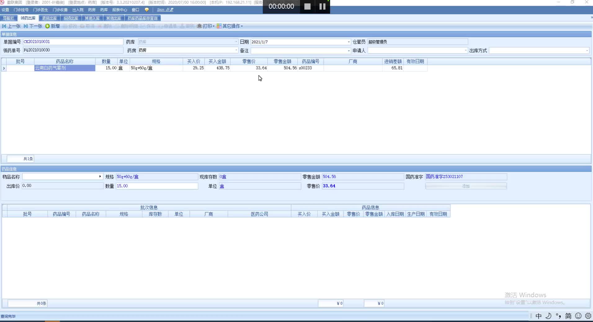Screen dimensions: 593x322
Task: Click the 医药公司 column header in batch grid
Action: coord(260,214)
